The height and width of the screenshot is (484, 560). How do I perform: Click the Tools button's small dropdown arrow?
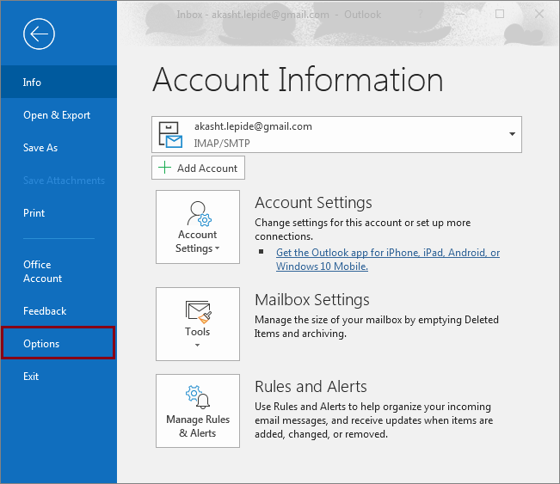click(x=197, y=345)
